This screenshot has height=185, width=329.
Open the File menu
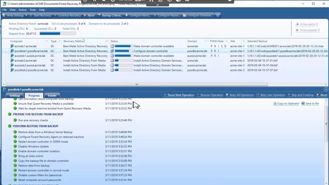5,10
